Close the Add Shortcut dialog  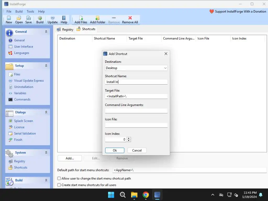point(166,54)
